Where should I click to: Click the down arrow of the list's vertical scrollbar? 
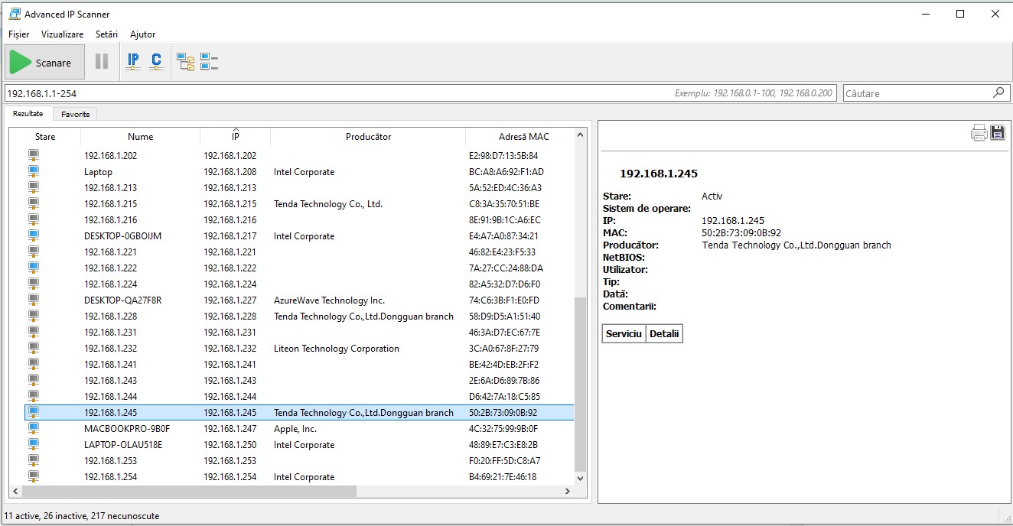tap(580, 478)
